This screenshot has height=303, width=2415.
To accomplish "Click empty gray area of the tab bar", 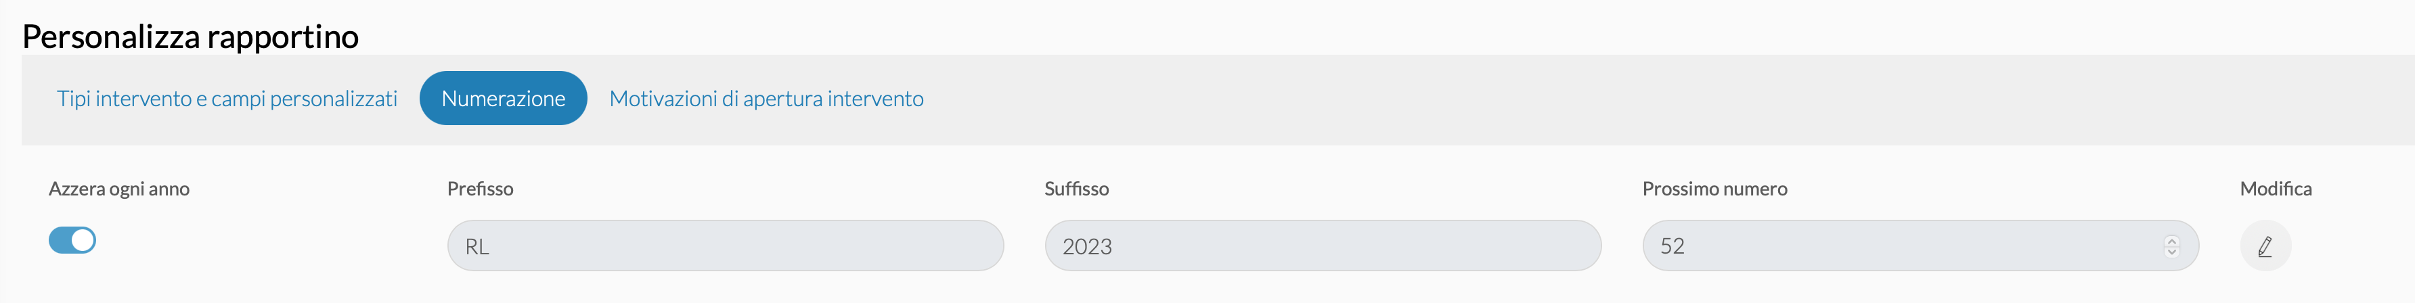I will click(x=1594, y=99).
